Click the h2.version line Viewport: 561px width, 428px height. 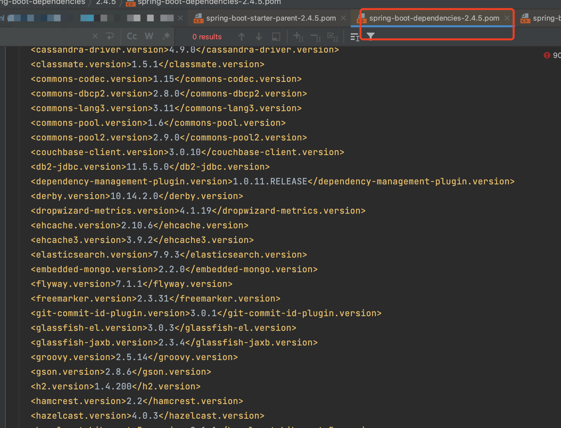(116, 386)
